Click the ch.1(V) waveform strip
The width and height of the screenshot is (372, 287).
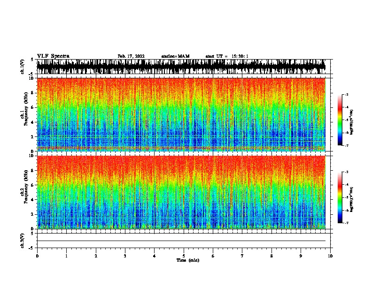pos(181,67)
